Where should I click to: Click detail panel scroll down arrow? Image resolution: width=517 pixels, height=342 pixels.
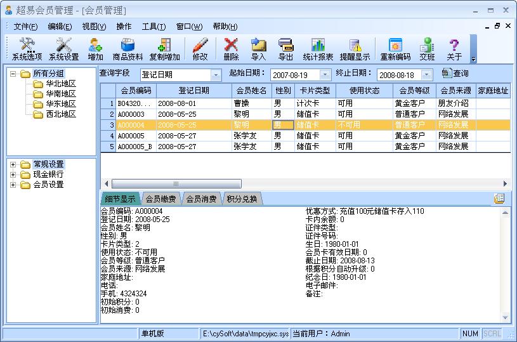(x=505, y=318)
